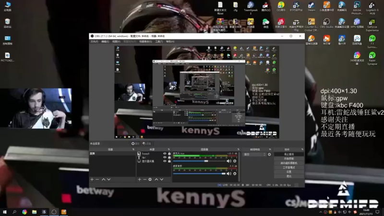Add a new source with the plus icon
The image size is (384, 216).
pos(139,180)
